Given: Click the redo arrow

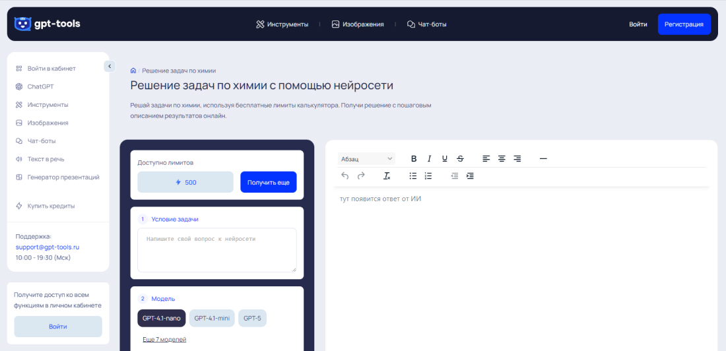Looking at the screenshot, I should pos(361,175).
